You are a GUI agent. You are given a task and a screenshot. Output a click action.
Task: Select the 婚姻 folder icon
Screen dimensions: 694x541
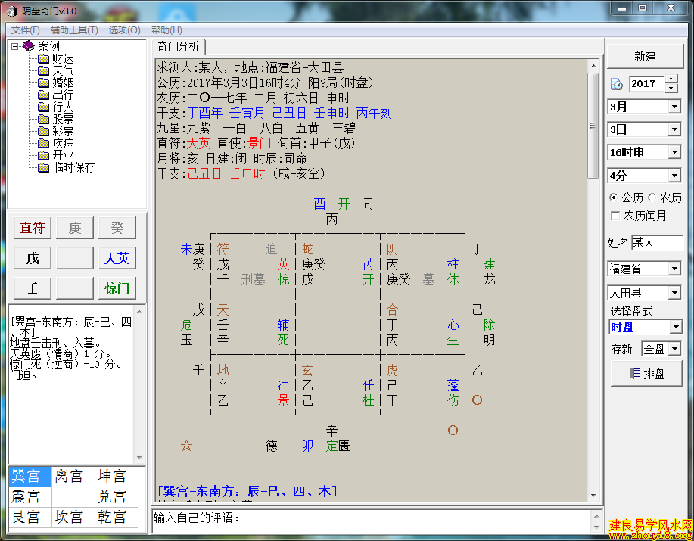coord(43,82)
